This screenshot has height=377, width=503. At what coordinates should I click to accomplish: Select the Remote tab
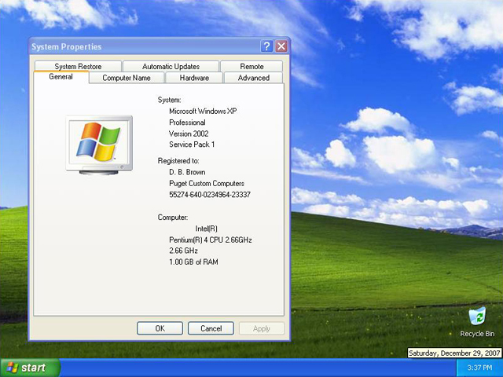251,67
